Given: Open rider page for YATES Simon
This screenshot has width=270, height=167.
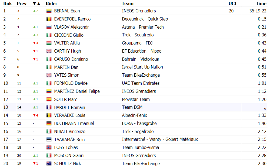Looking at the screenshot, I should coord(67,75).
